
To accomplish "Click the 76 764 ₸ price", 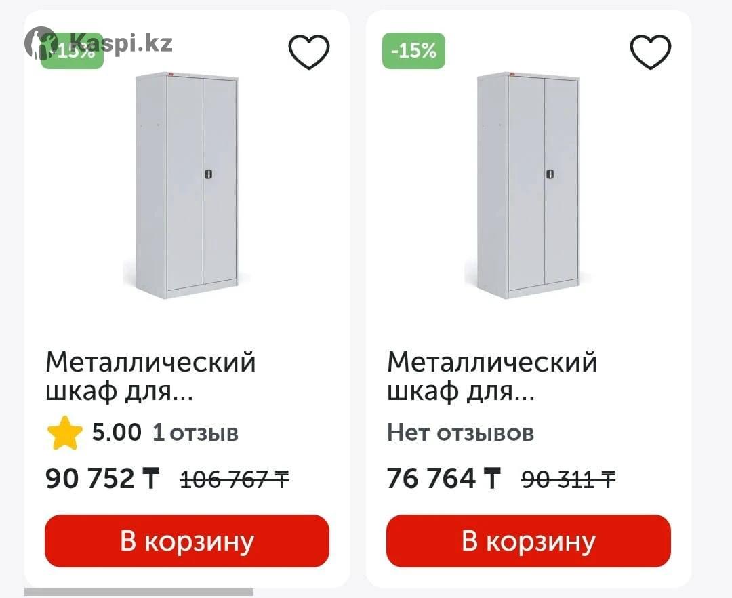I will coord(444,479).
